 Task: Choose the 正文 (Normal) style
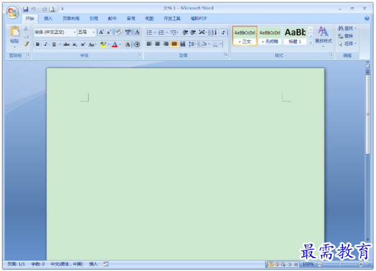pyautogui.click(x=245, y=36)
